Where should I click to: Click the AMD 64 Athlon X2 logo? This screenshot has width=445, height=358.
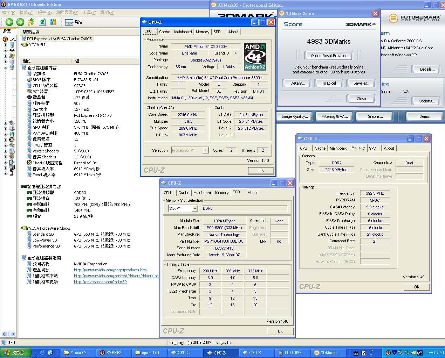click(255, 57)
